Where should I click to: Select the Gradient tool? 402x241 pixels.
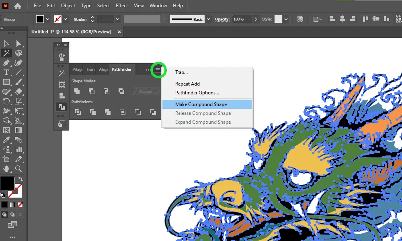click(x=18, y=130)
